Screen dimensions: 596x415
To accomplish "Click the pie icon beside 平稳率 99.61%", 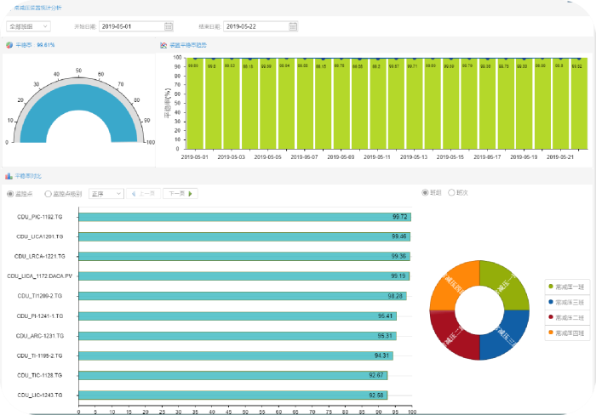I will click(x=9, y=45).
